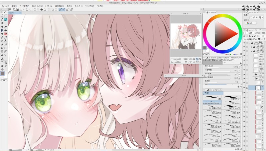Screen dimensions: 266x151
Task: Select the Gradient tool
Action: click(2, 48)
